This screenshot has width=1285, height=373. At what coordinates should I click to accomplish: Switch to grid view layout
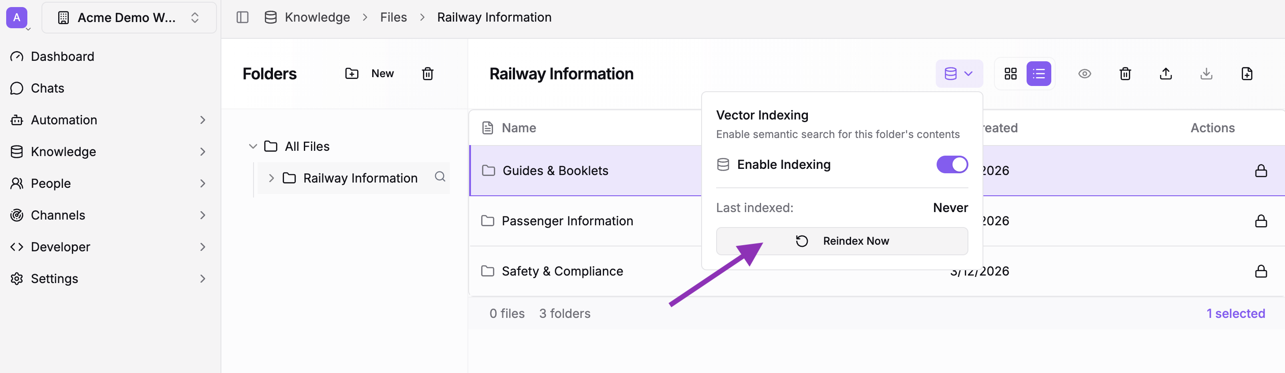tap(1011, 73)
